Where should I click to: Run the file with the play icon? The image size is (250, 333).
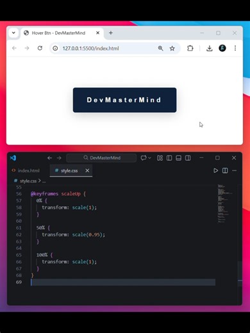tap(216, 170)
